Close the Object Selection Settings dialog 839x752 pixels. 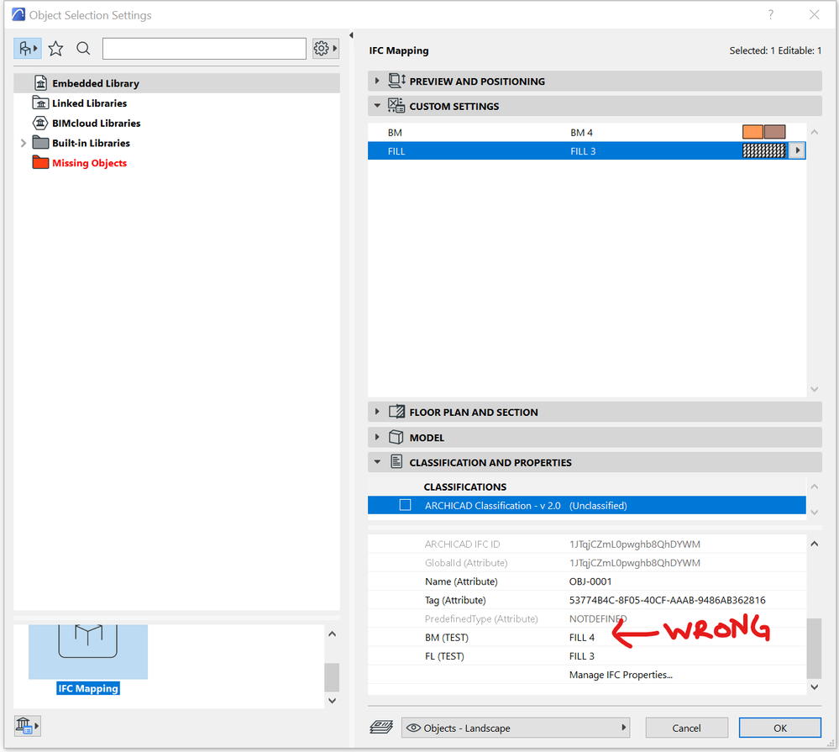coord(815,15)
